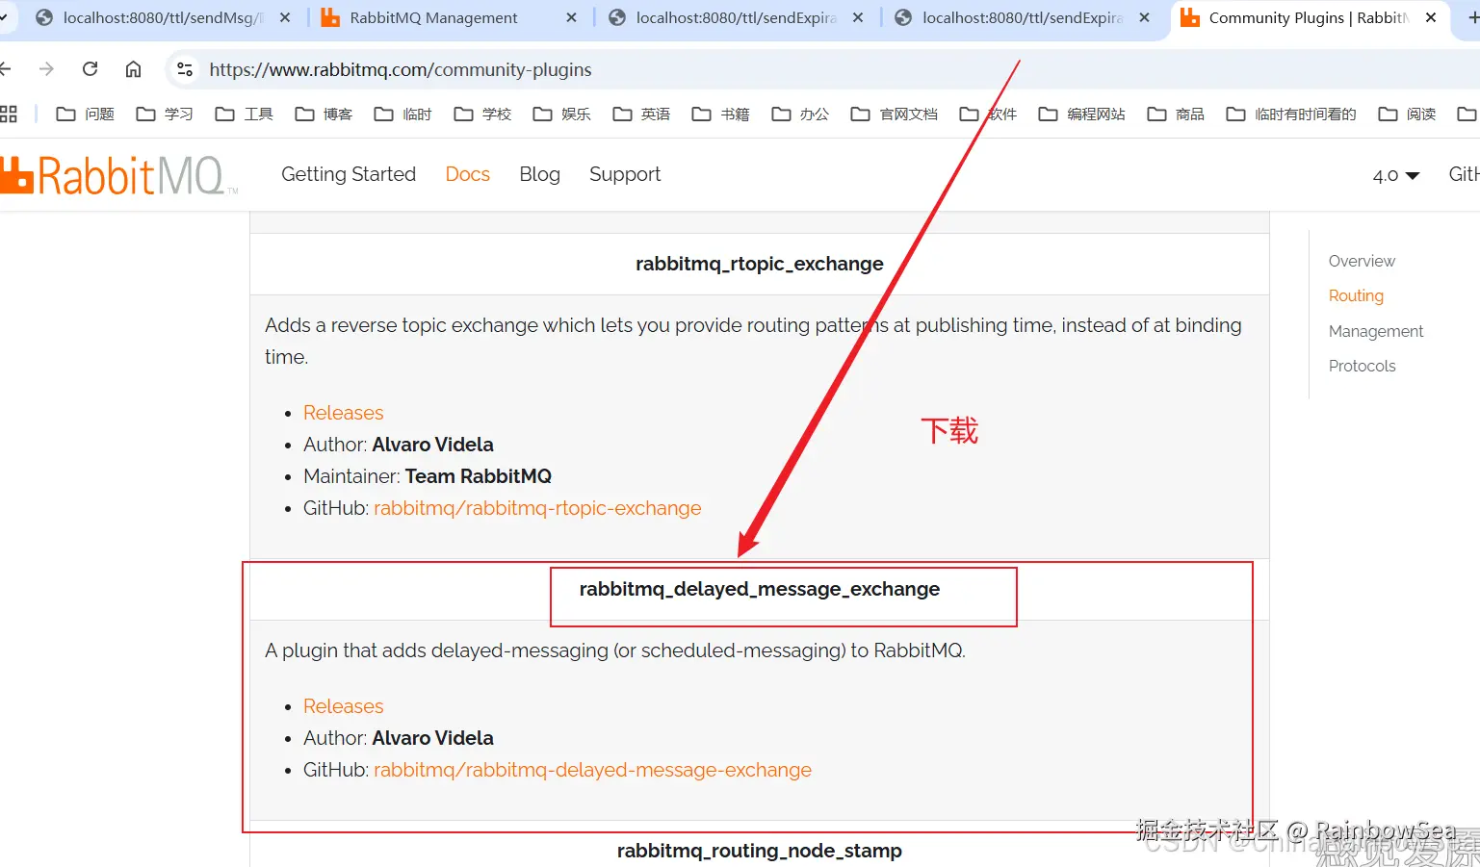Open the 商品 bookmark folder
This screenshot has width=1480, height=867.
1176,114
